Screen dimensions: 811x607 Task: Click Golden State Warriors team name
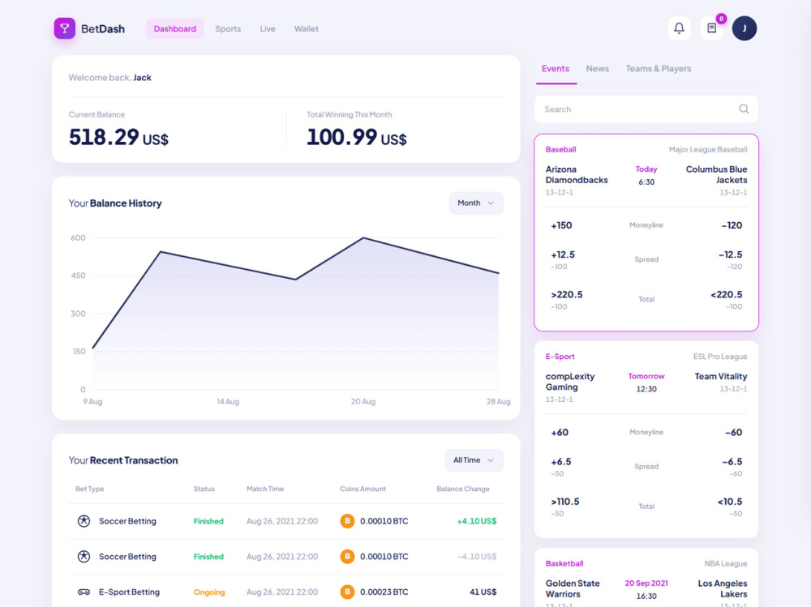coord(573,589)
